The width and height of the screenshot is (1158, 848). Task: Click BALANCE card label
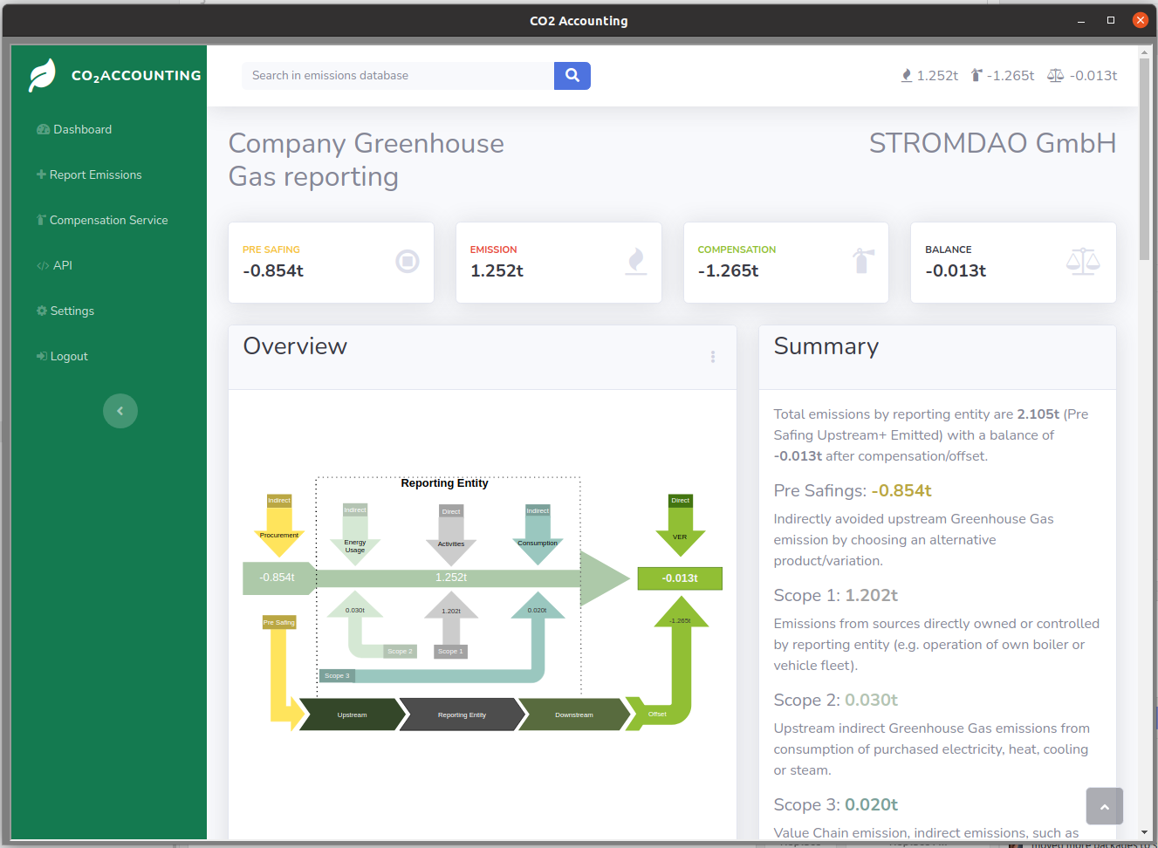[x=948, y=250]
